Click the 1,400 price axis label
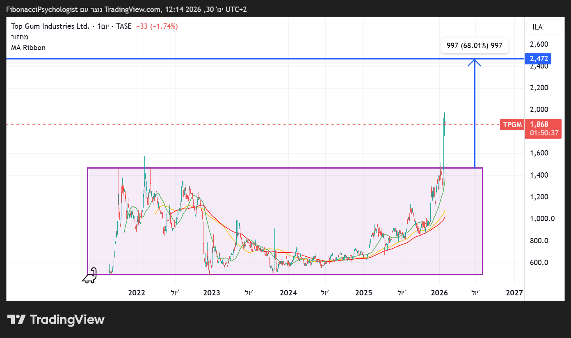Viewport: 571px width, 338px height. pos(539,175)
